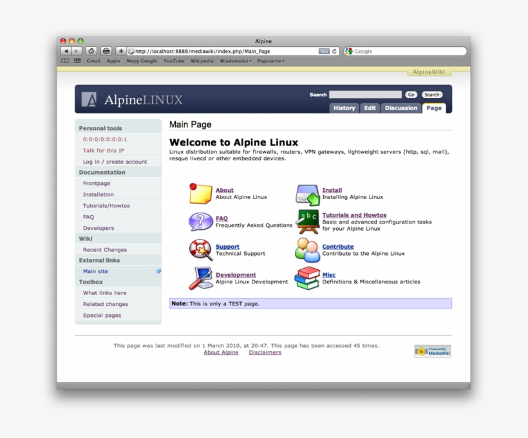The width and height of the screenshot is (528, 438).
Task: Open Developers in sidebar
Action: [x=99, y=228]
